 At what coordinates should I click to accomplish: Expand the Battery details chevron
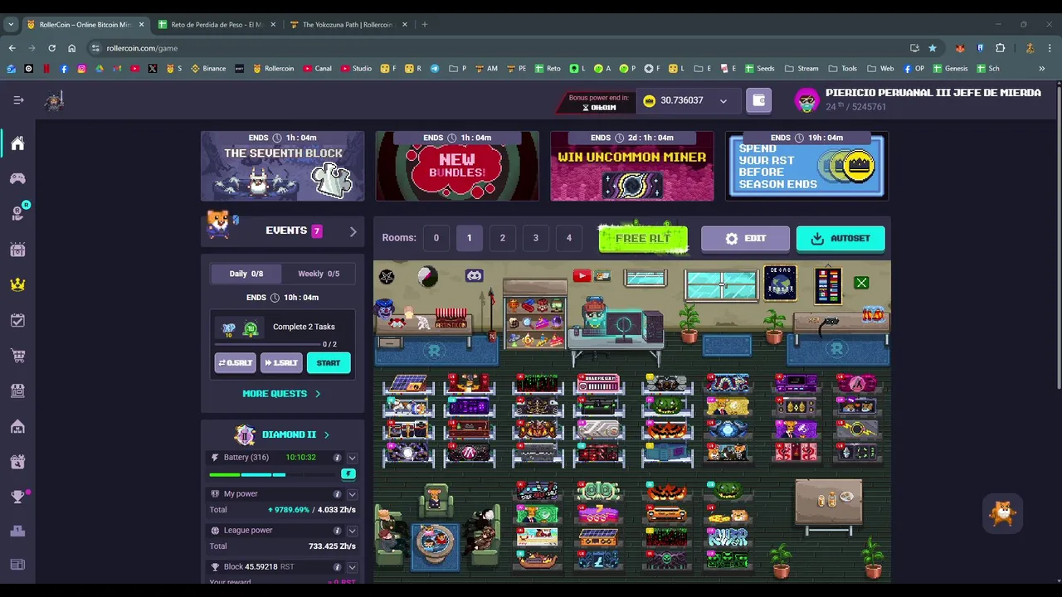(x=352, y=458)
